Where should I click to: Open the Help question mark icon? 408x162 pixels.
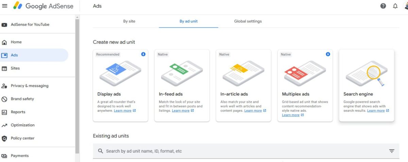click(x=383, y=6)
